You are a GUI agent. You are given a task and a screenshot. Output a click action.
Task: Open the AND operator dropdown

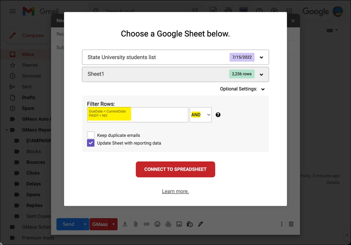(x=201, y=115)
